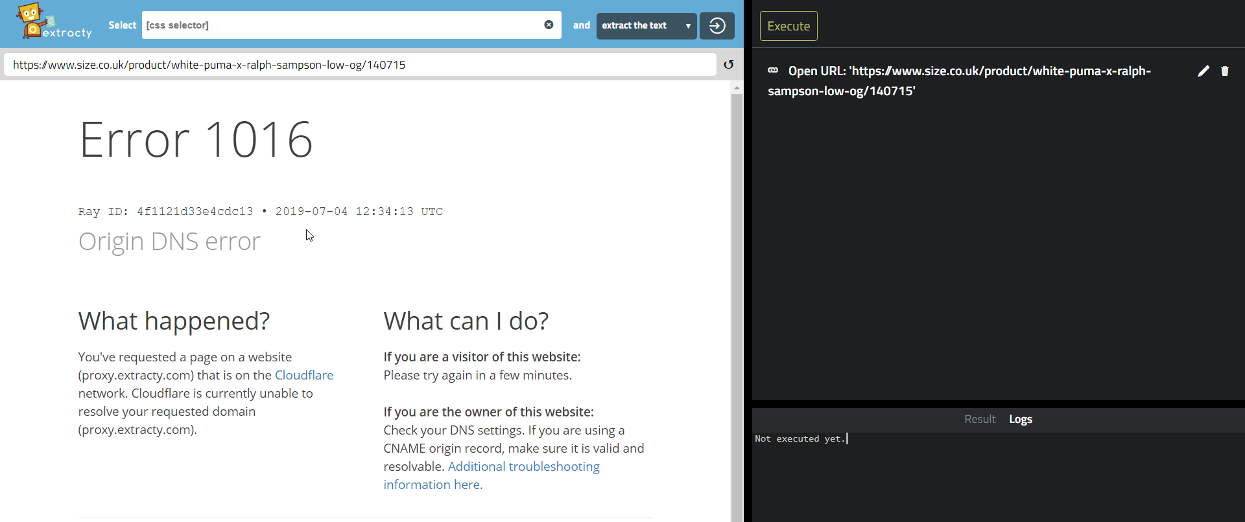
Task: Click 'If you are the owner' text
Action: click(488, 412)
